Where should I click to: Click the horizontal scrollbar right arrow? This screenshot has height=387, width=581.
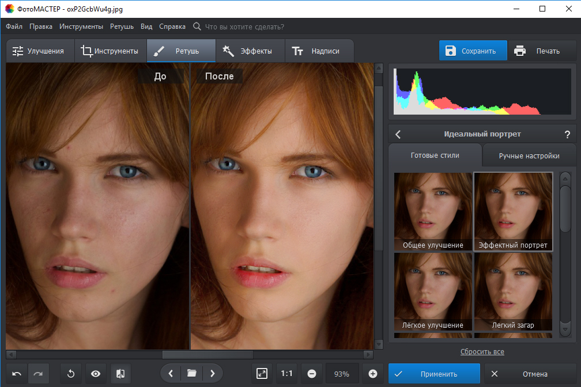click(368, 354)
